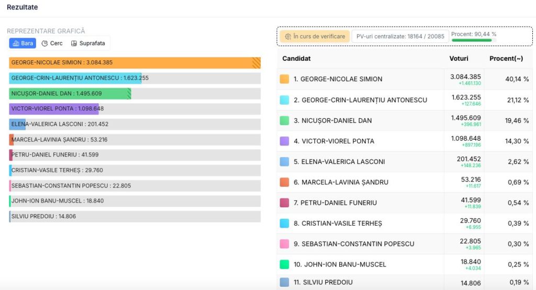Click the În curs de verificare badge
Screen dimensions: 536x290
point(315,37)
